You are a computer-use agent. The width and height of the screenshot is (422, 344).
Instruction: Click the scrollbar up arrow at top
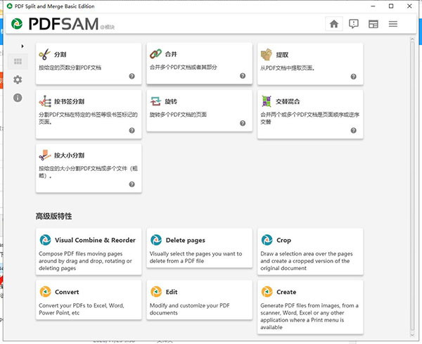point(412,39)
